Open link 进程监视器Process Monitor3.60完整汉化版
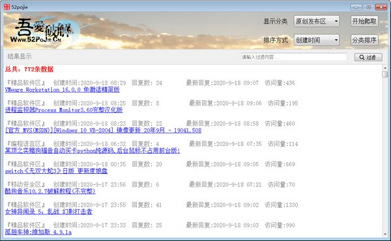391x241 pixels. [64, 110]
